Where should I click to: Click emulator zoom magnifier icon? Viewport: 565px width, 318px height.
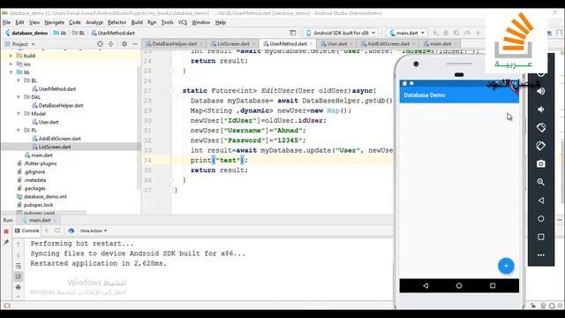[541, 182]
